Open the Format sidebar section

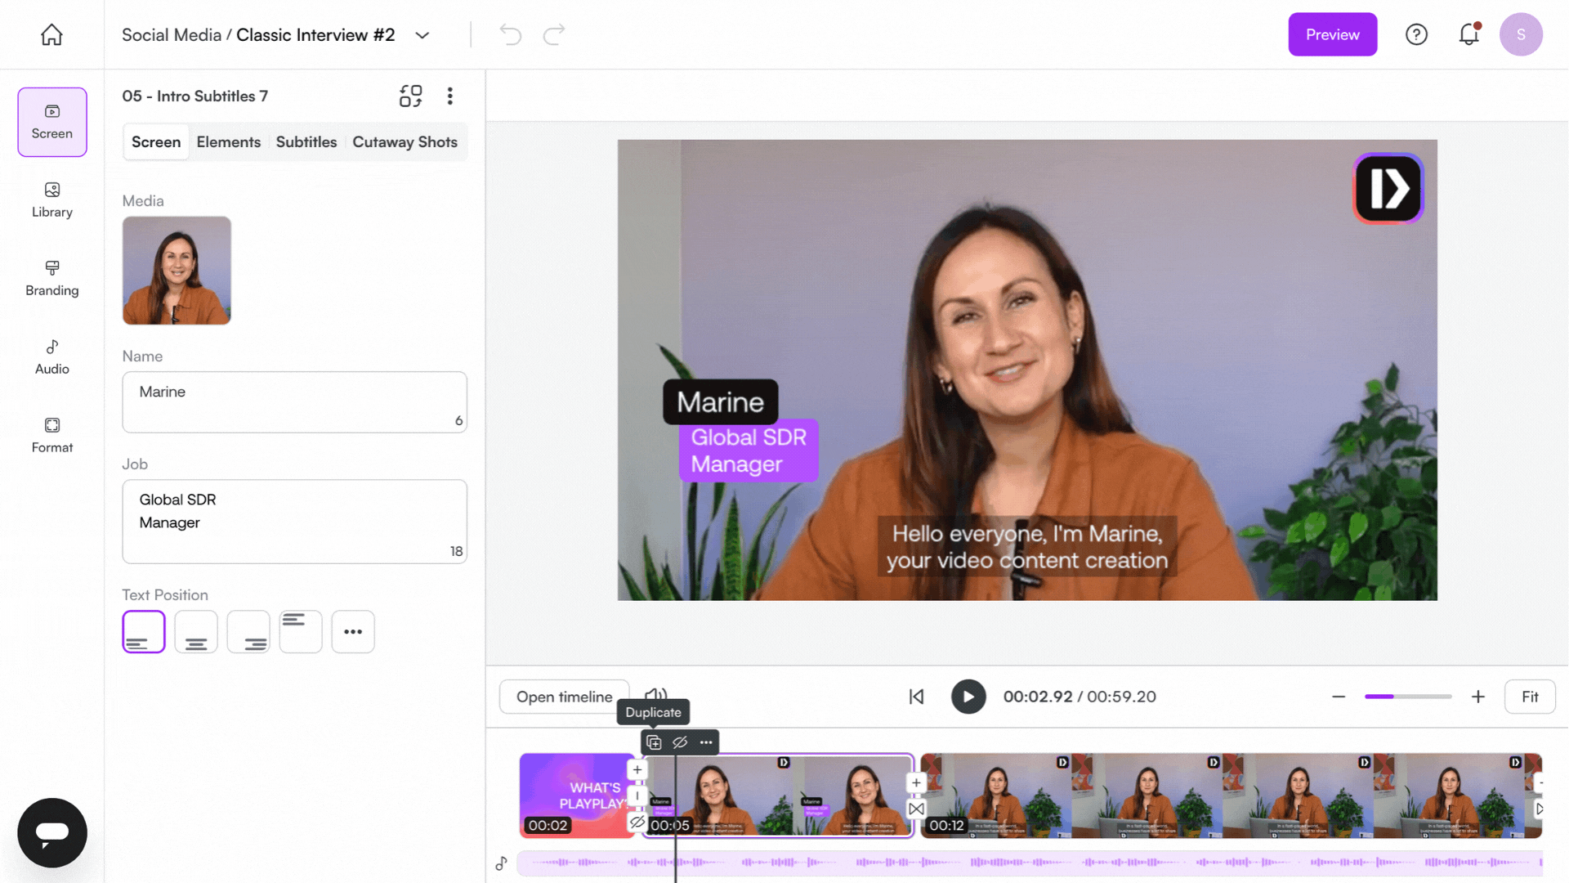51,435
